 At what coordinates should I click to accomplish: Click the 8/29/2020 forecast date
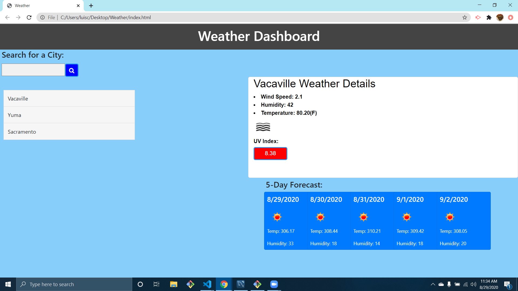(283, 199)
